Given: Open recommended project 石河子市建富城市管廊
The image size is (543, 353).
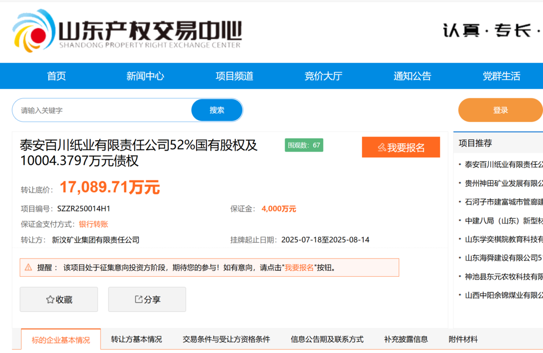Looking at the screenshot, I should pyautogui.click(x=503, y=202).
